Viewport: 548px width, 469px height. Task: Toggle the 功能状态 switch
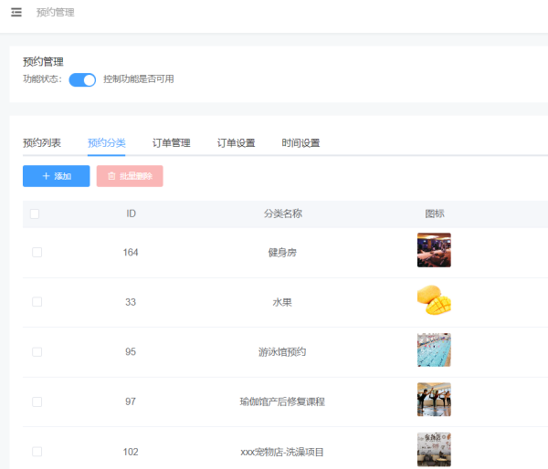coord(82,79)
